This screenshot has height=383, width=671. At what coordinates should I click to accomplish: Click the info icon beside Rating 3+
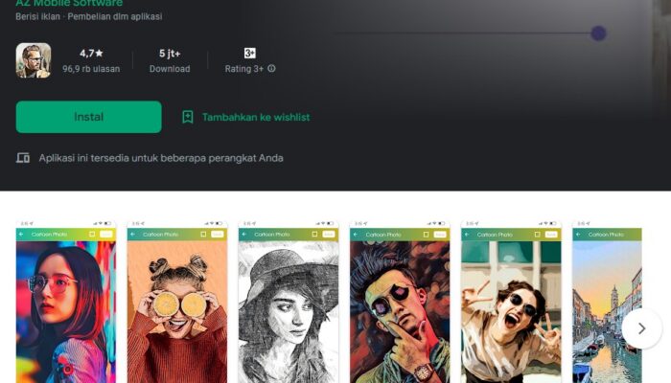pos(271,69)
